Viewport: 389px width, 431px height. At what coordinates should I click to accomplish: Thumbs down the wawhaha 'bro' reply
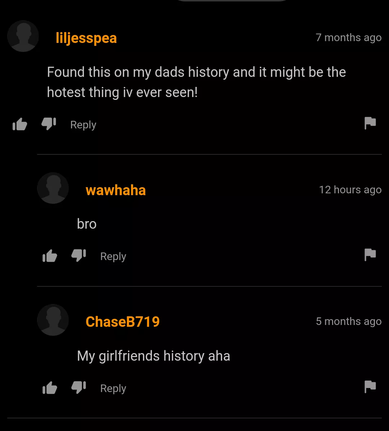click(x=79, y=256)
